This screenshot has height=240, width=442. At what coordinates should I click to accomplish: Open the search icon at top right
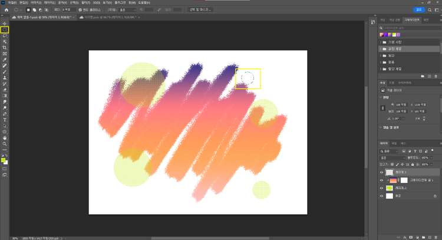(x=430, y=10)
